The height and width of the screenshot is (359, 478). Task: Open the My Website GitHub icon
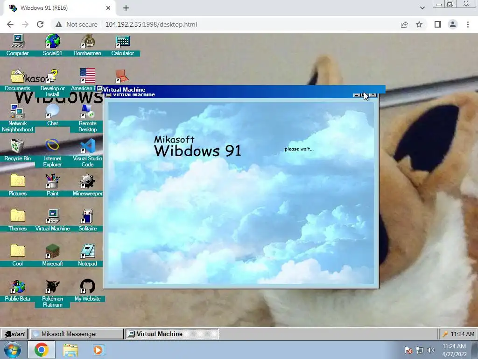[87, 290]
